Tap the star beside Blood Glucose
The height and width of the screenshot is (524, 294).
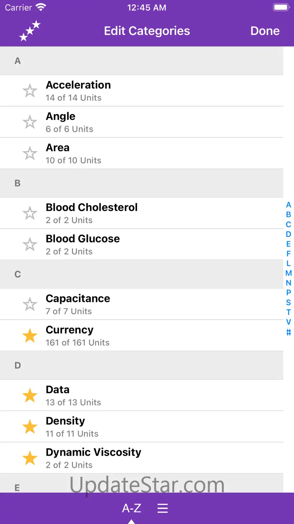(x=30, y=245)
